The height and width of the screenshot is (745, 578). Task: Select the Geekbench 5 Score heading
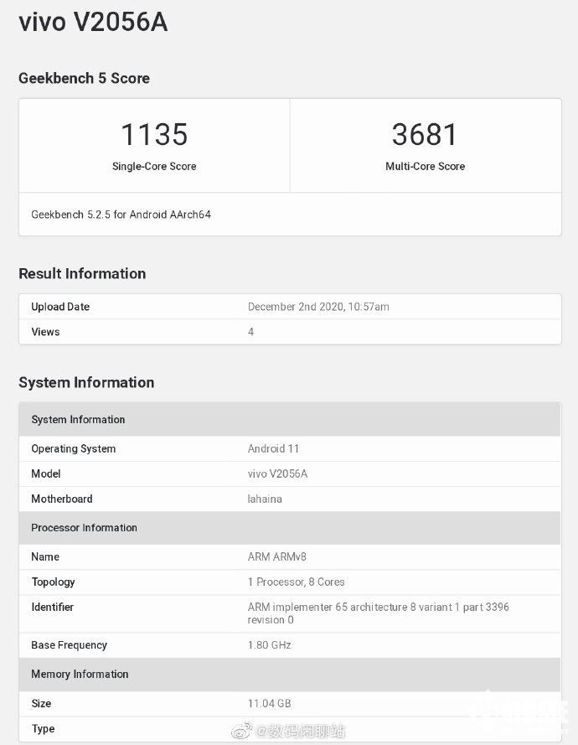pyautogui.click(x=84, y=78)
